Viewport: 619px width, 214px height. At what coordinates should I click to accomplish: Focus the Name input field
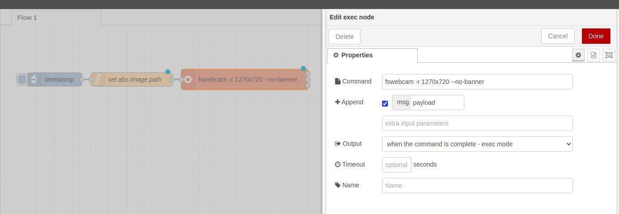coord(477,186)
